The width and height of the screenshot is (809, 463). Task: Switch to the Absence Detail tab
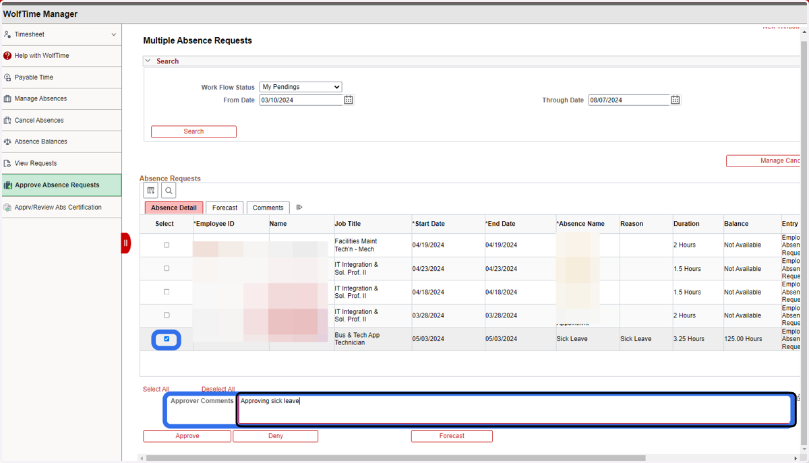coord(174,208)
